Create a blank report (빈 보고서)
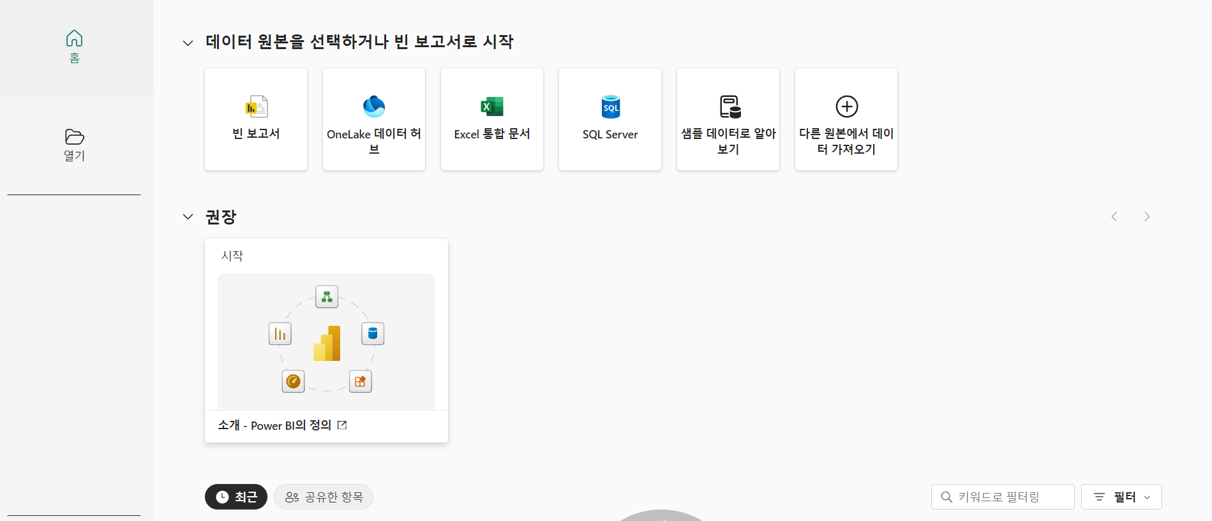This screenshot has width=1212, height=521. 256,119
